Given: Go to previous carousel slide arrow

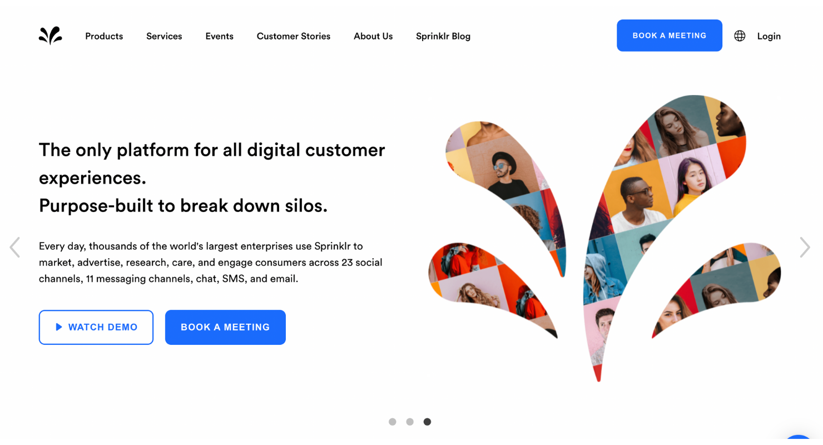Looking at the screenshot, I should 15,248.
